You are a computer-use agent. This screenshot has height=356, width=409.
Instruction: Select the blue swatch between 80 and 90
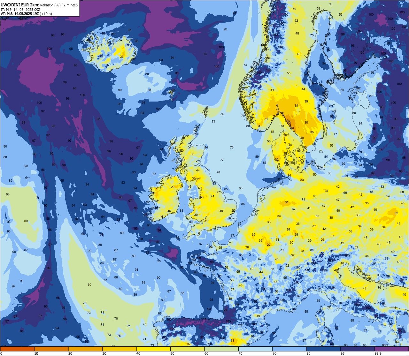click(289, 349)
